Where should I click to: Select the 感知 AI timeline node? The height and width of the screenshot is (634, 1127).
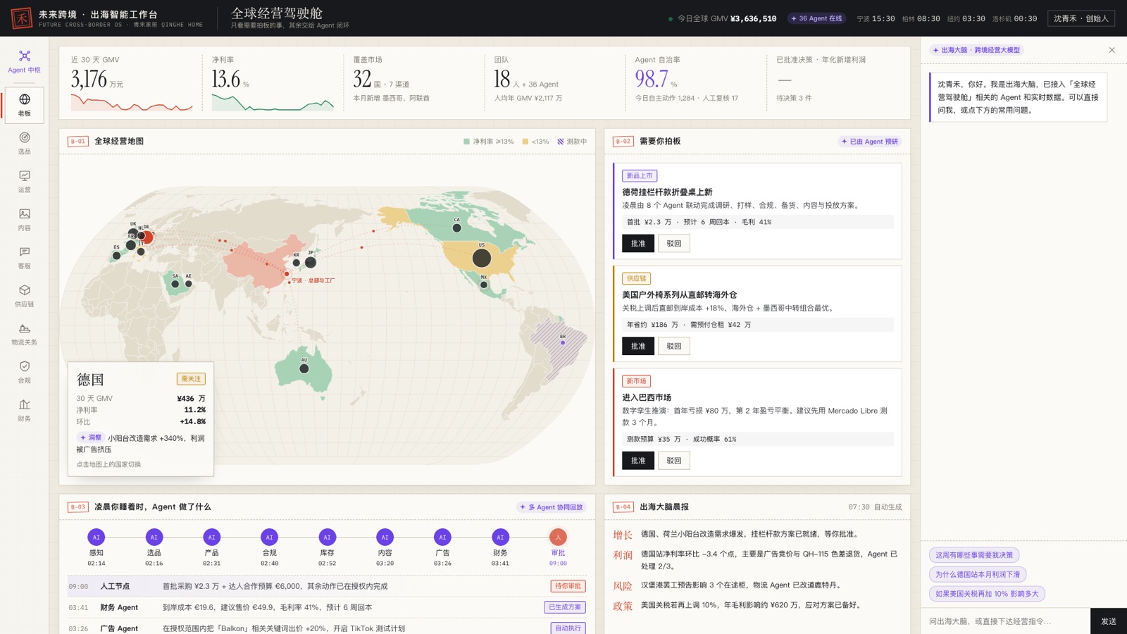[x=96, y=537]
